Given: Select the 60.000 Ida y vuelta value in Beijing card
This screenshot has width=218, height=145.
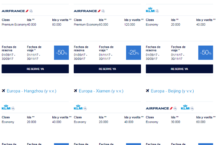Looking at the screenshot, I should click(x=201, y=122).
